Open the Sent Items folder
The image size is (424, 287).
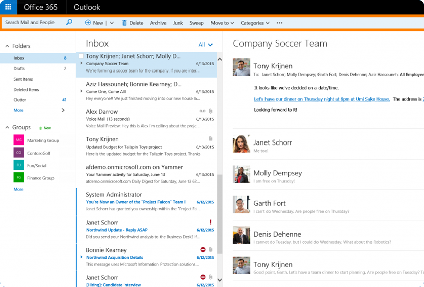(38, 79)
